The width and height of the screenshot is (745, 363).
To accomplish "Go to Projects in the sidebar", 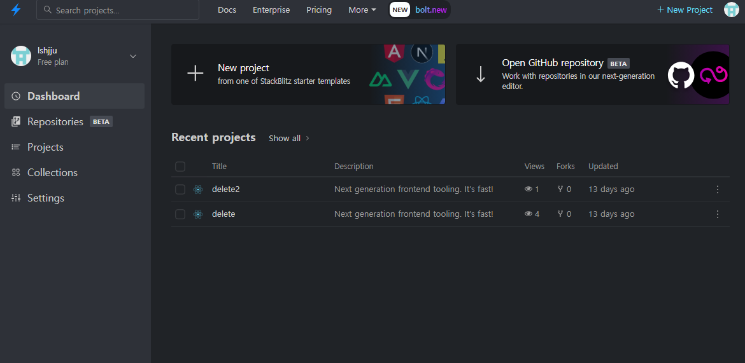I will click(74, 147).
